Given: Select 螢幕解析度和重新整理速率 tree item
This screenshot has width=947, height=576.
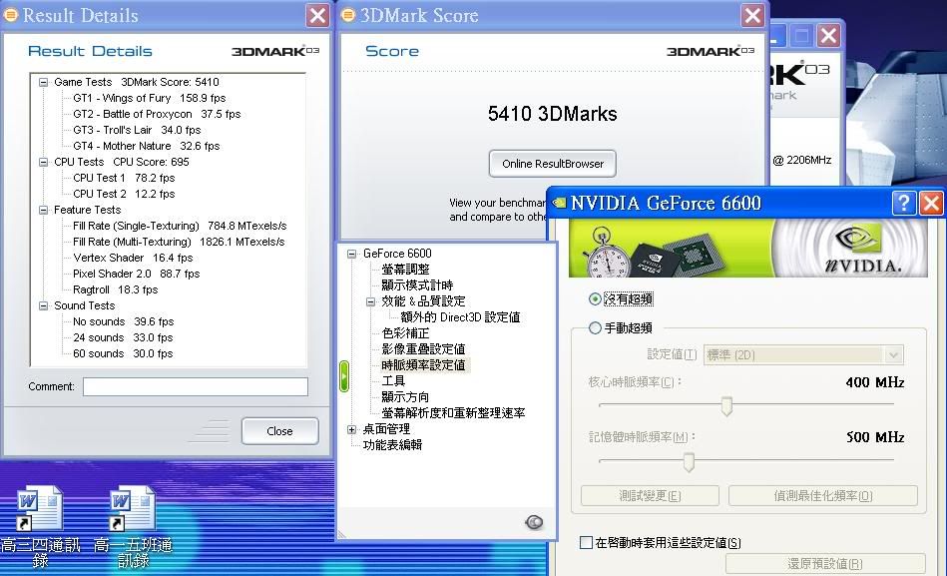Looking at the screenshot, I should coord(453,413).
